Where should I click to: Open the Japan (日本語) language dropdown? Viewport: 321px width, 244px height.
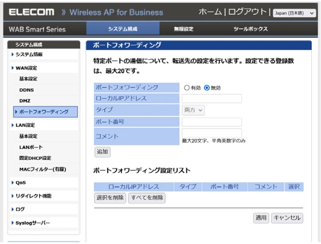coord(294,13)
